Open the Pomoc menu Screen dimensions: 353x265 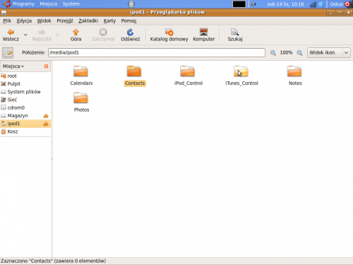pos(128,21)
